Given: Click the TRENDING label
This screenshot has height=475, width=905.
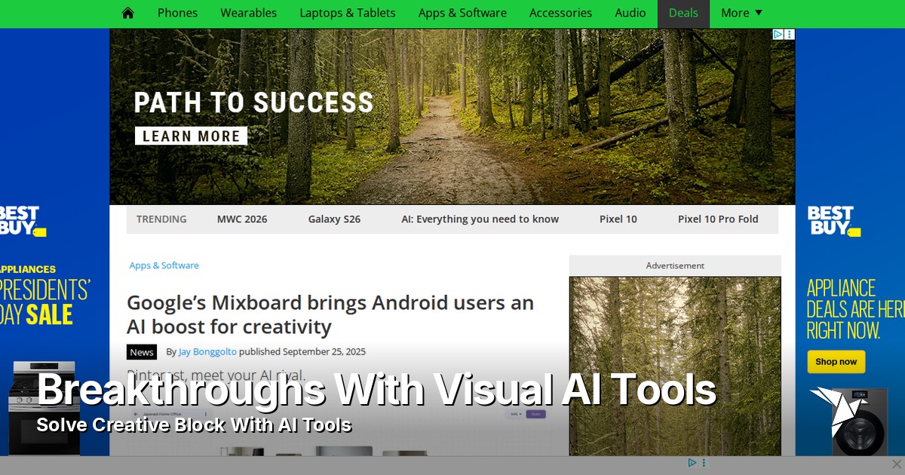Looking at the screenshot, I should [x=161, y=219].
